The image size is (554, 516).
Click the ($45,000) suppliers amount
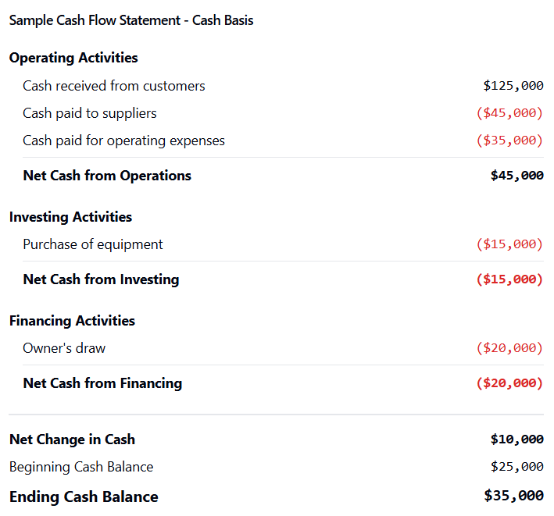tap(509, 113)
